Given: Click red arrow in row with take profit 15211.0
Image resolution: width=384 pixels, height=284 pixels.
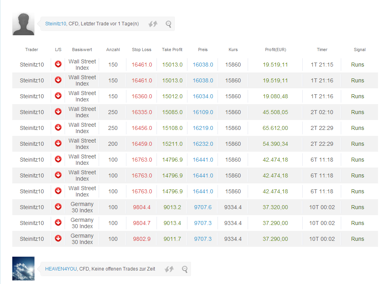Looking at the screenshot, I should tap(58, 143).
